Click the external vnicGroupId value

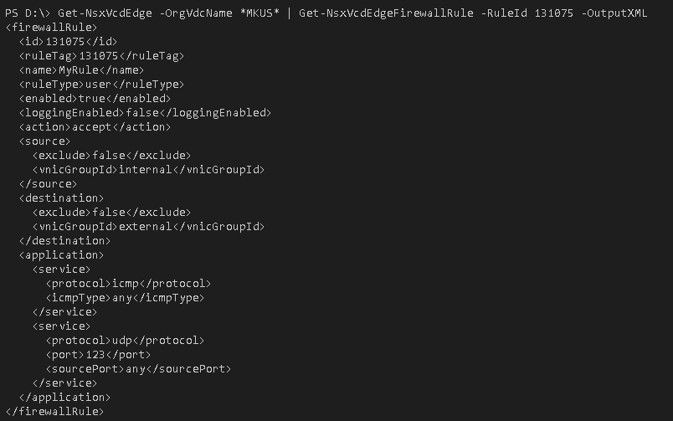pyautogui.click(x=148, y=227)
